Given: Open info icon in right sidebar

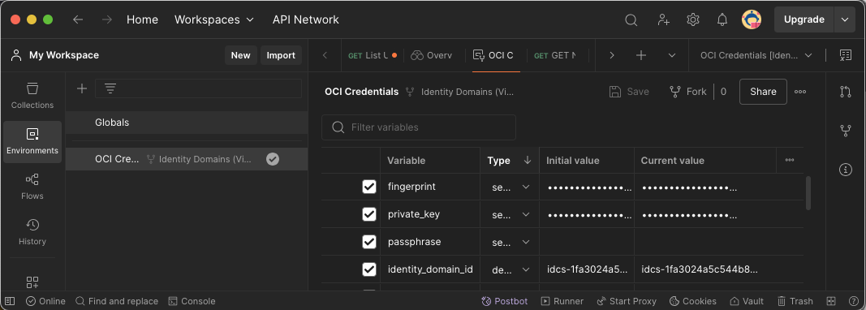Looking at the screenshot, I should pyautogui.click(x=846, y=170).
